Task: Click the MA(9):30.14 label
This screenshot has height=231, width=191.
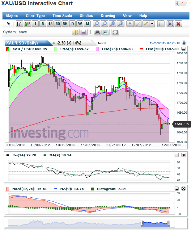Action: [60, 155]
